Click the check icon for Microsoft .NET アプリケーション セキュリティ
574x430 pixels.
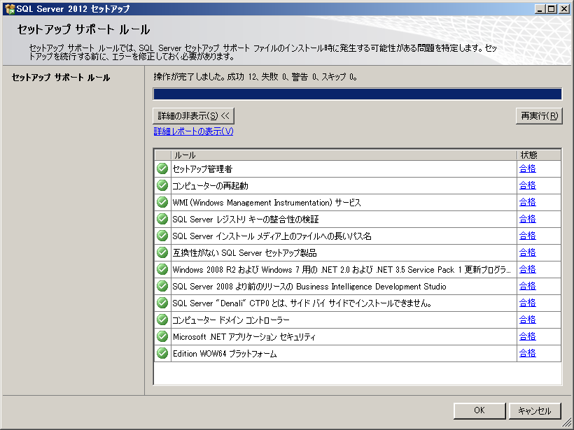point(162,336)
